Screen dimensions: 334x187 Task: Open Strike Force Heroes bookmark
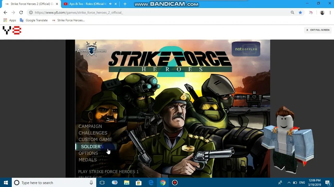coord(68,20)
